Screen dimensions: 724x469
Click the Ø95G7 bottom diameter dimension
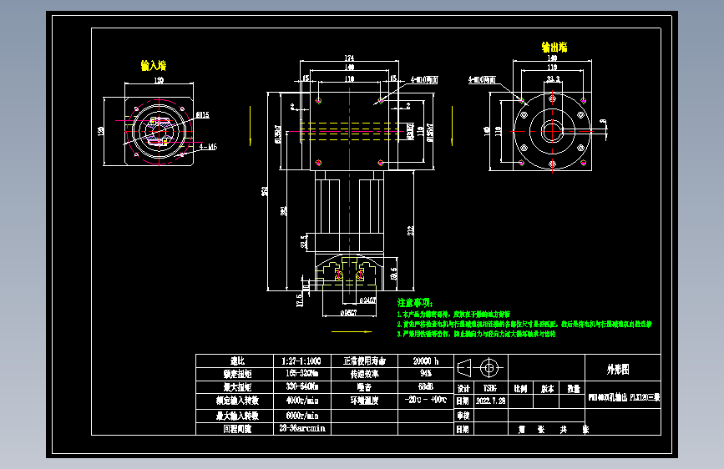(x=348, y=313)
